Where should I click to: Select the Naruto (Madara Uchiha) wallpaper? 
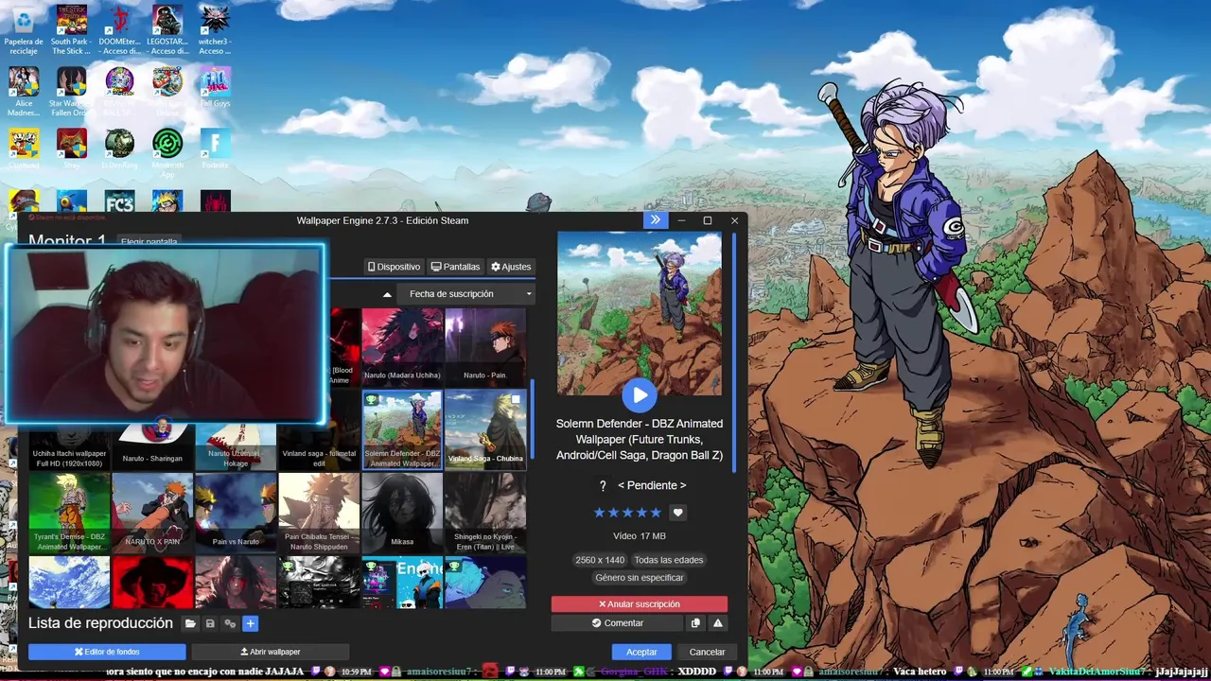pyautogui.click(x=402, y=347)
